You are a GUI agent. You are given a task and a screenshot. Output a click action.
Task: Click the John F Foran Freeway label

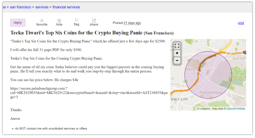point(207,62)
